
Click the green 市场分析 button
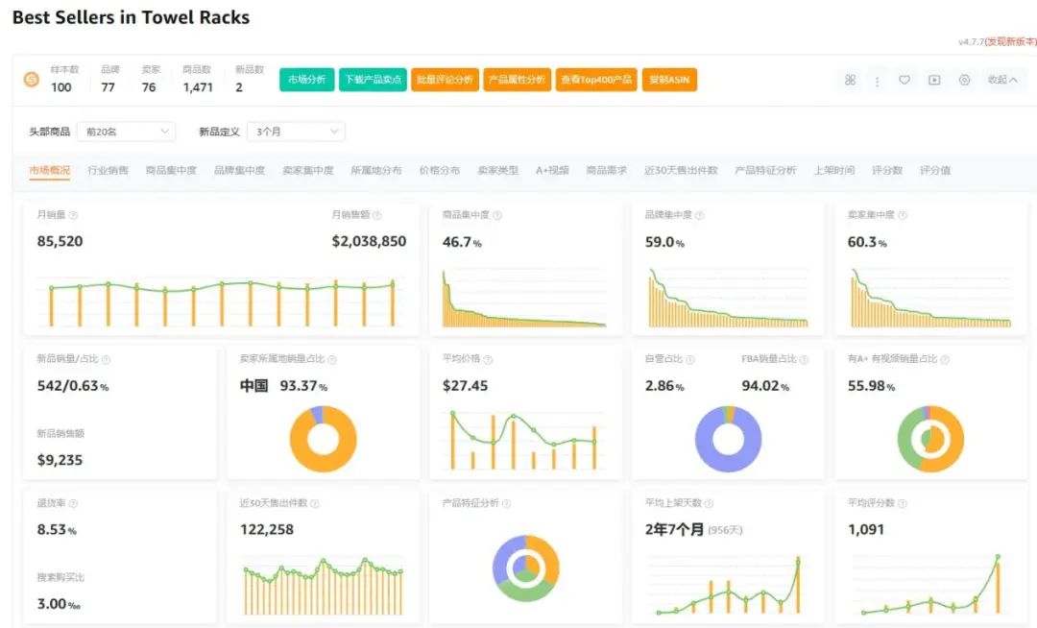pos(307,80)
